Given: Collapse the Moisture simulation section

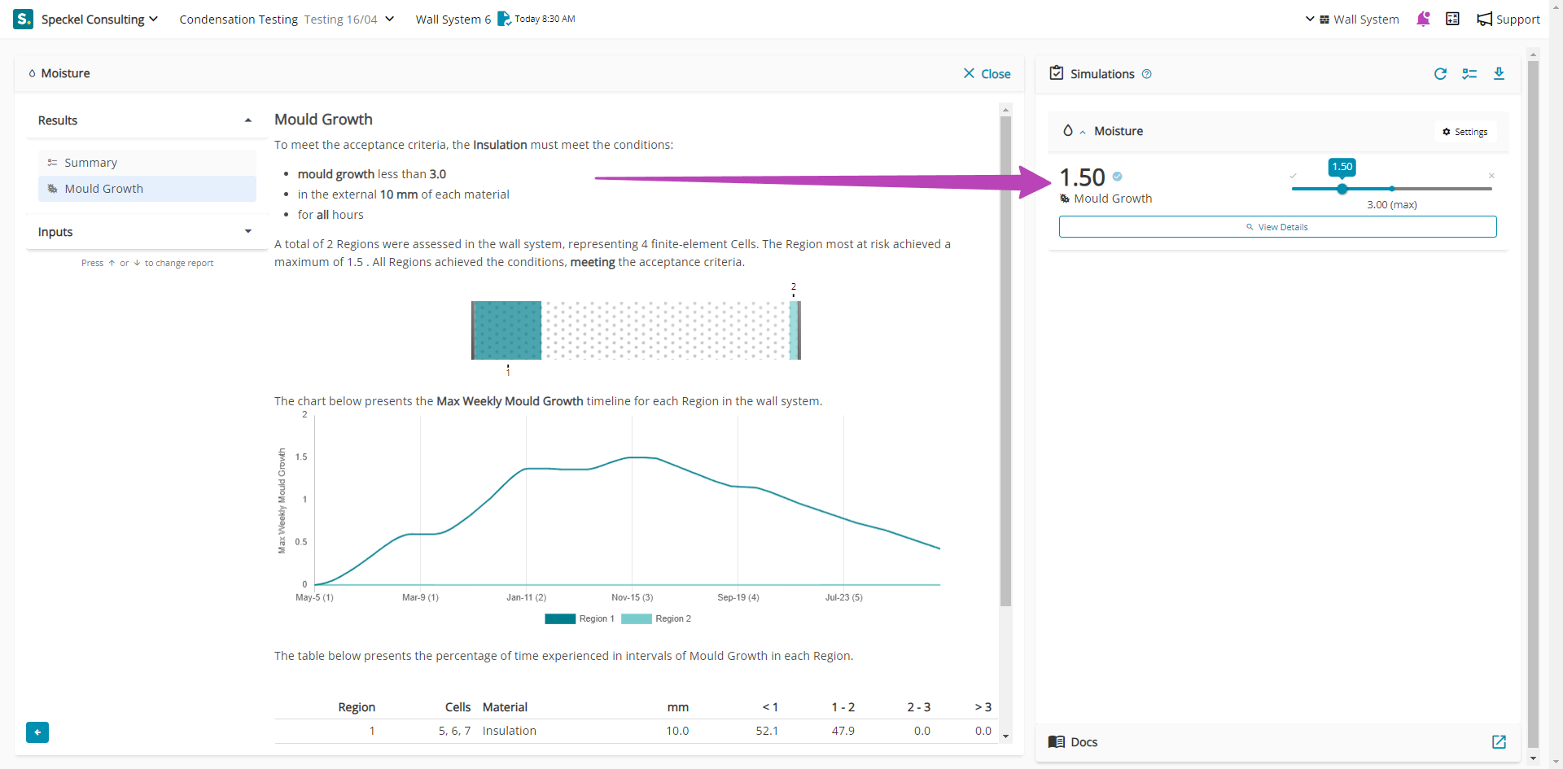Looking at the screenshot, I should point(1083,132).
